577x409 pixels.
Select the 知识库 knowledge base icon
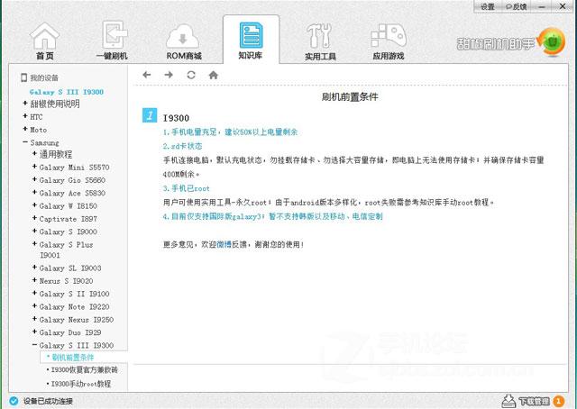pos(251,35)
